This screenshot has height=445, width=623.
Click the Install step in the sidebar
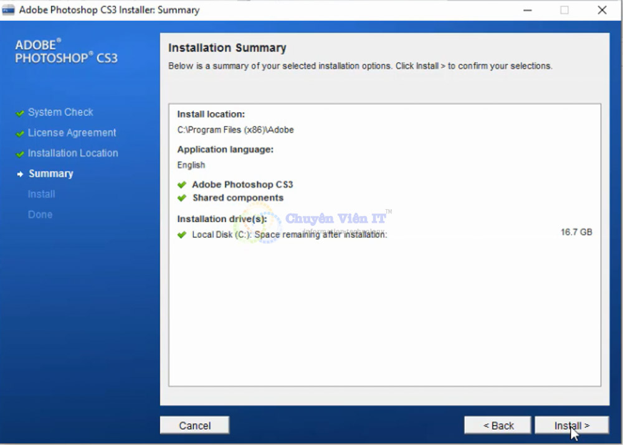(x=41, y=194)
